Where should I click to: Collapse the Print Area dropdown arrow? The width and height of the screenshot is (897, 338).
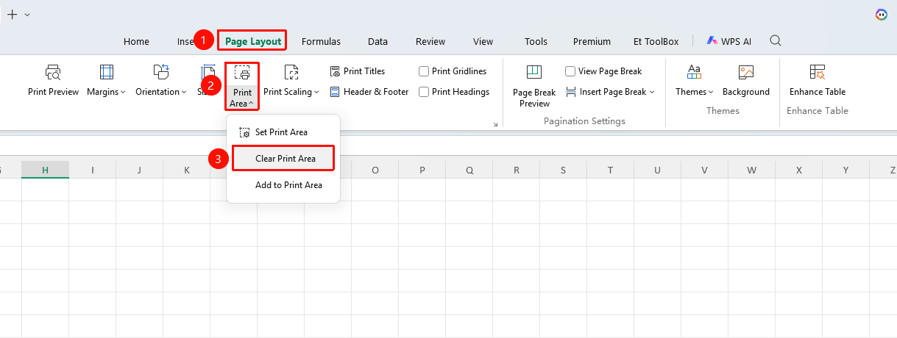point(252,104)
